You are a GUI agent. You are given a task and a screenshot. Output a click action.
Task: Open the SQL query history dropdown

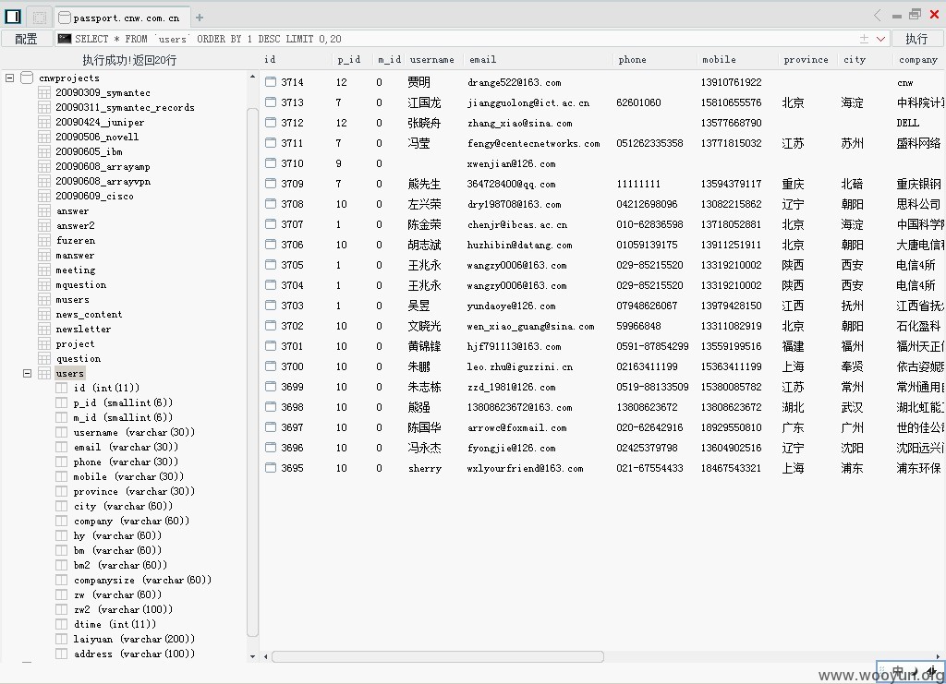(x=880, y=39)
